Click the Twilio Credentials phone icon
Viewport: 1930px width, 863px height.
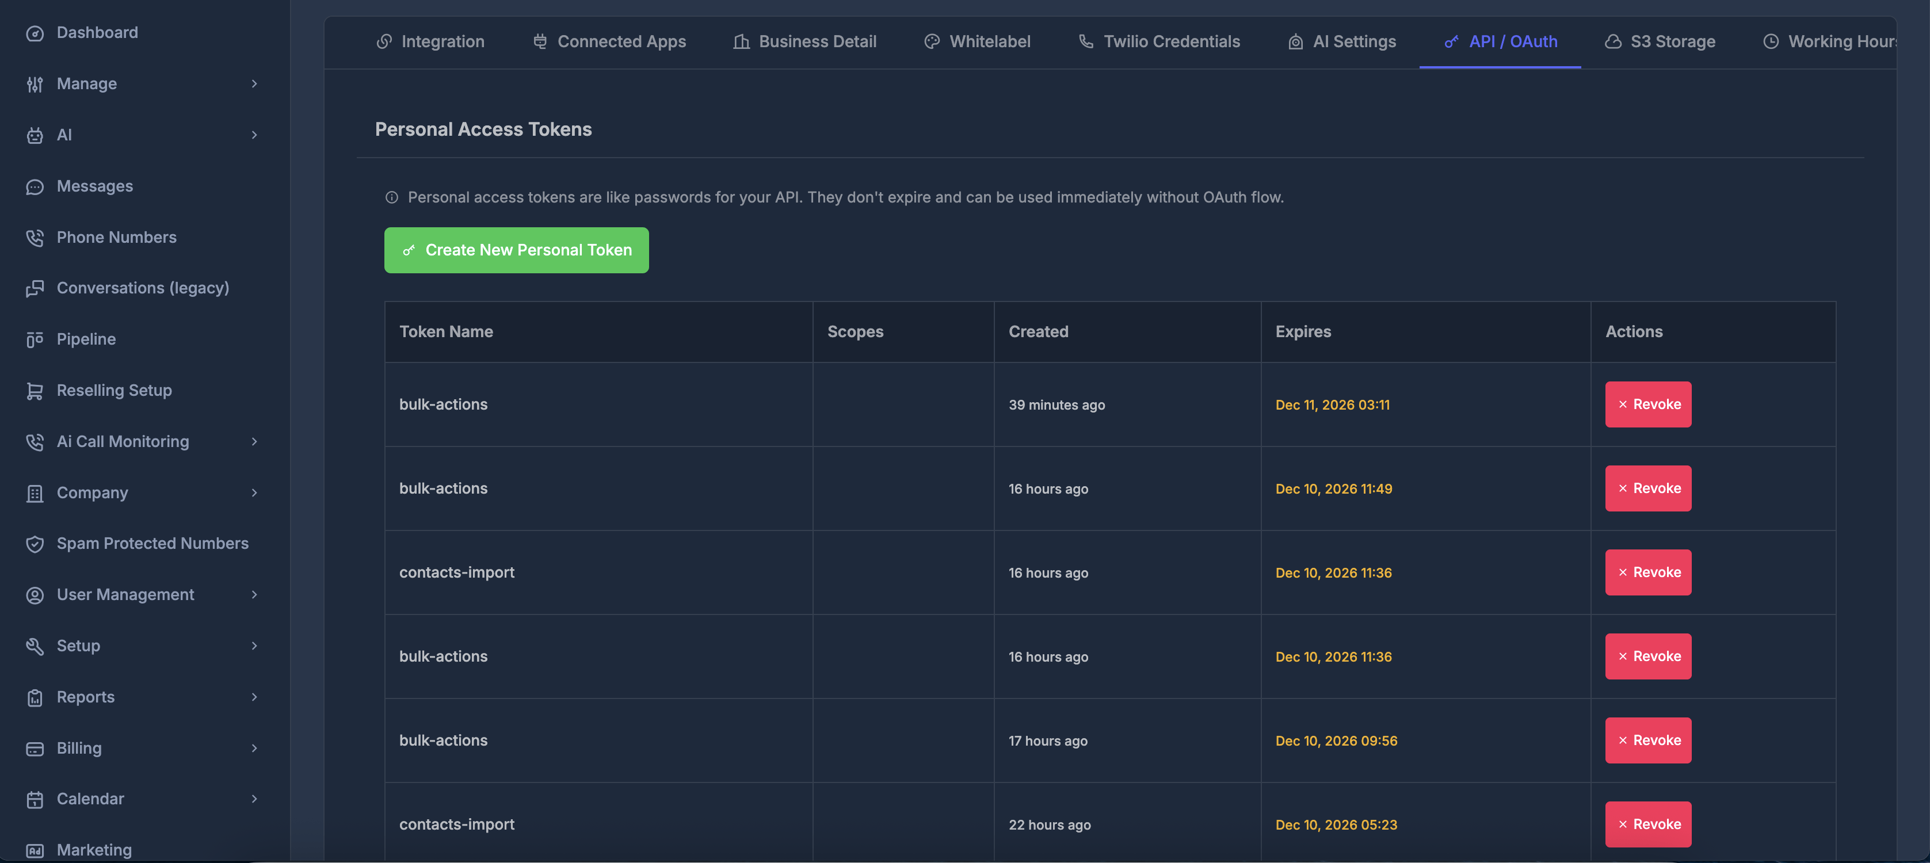1086,42
